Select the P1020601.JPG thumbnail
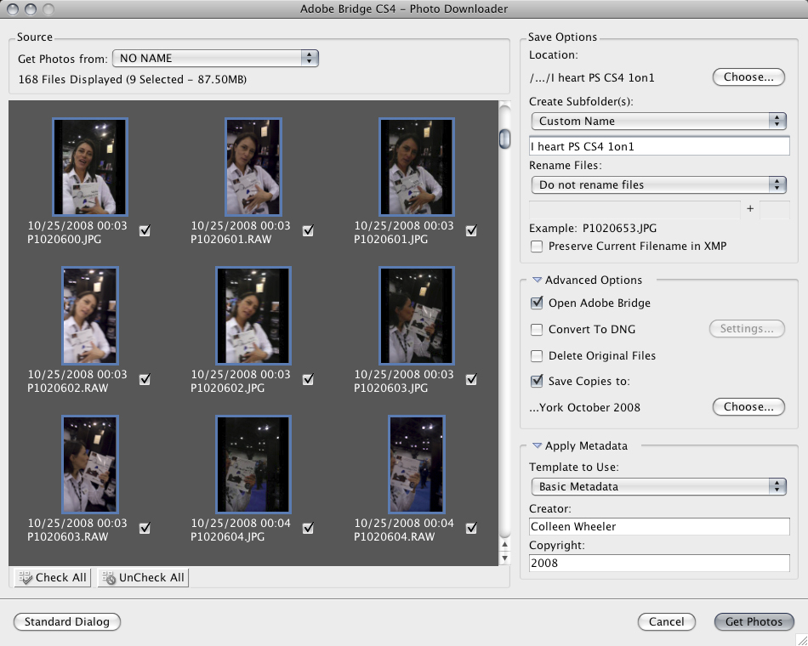The height and width of the screenshot is (646, 808). coord(417,167)
